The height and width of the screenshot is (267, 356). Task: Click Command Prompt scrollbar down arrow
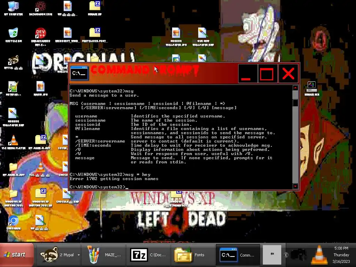[295, 186]
